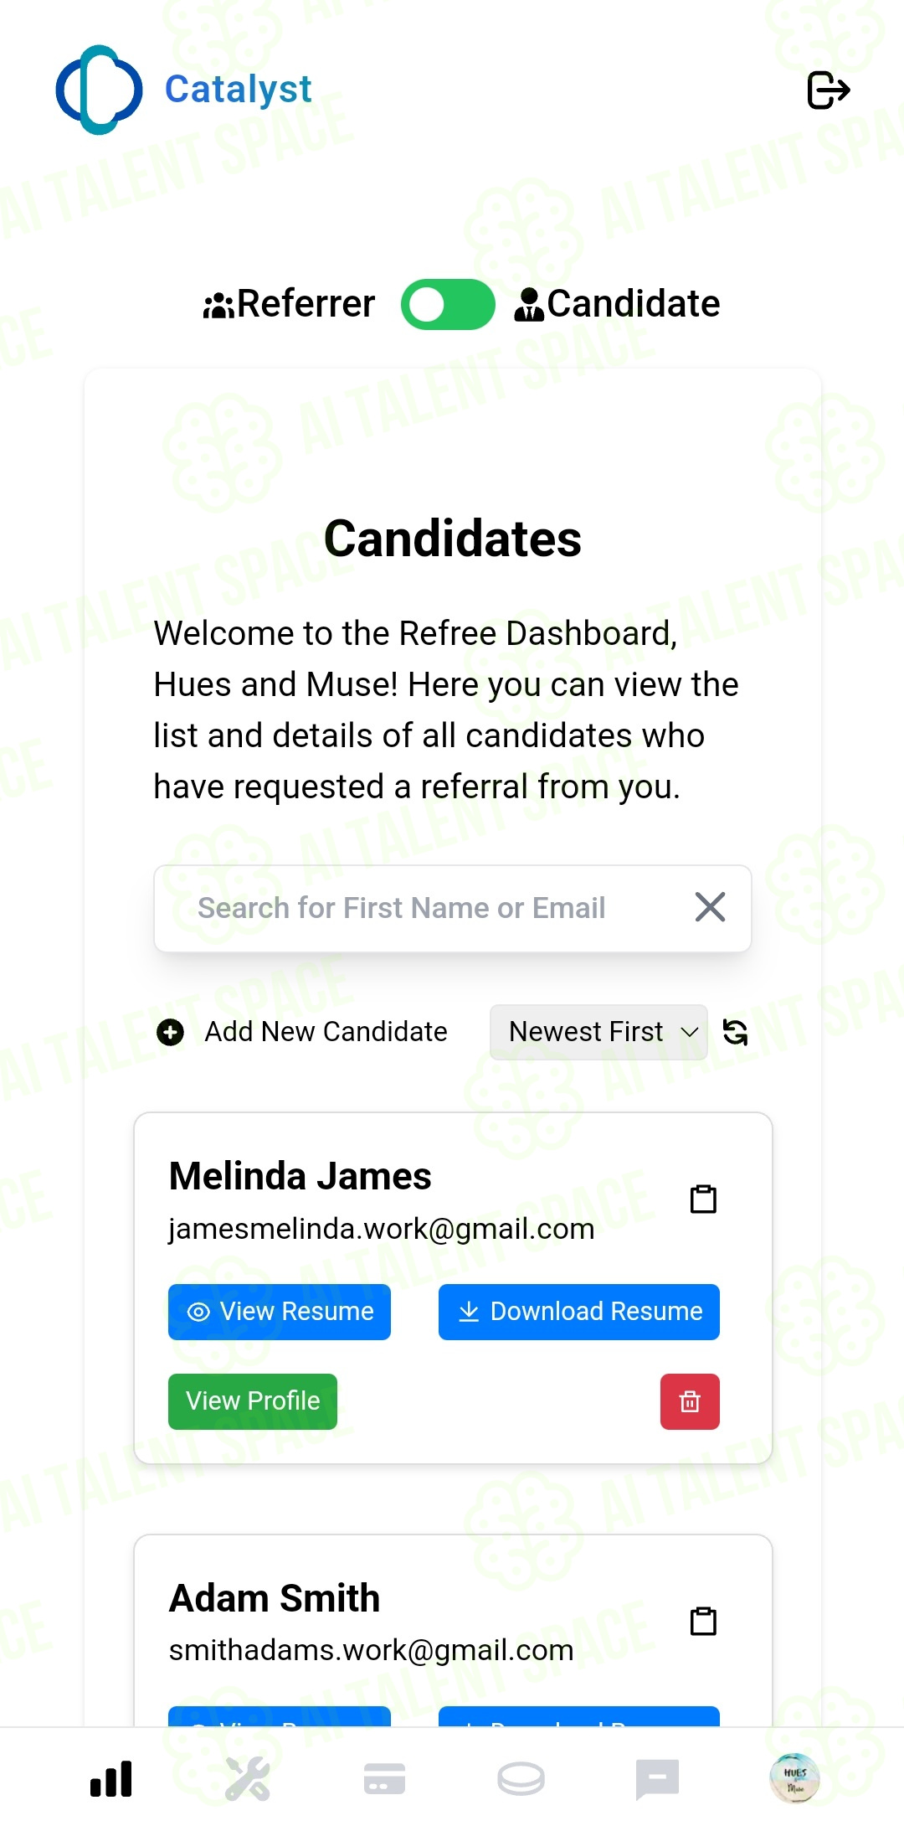Select the Referrer mode label
Screen dimensions: 904x1826
click(289, 304)
